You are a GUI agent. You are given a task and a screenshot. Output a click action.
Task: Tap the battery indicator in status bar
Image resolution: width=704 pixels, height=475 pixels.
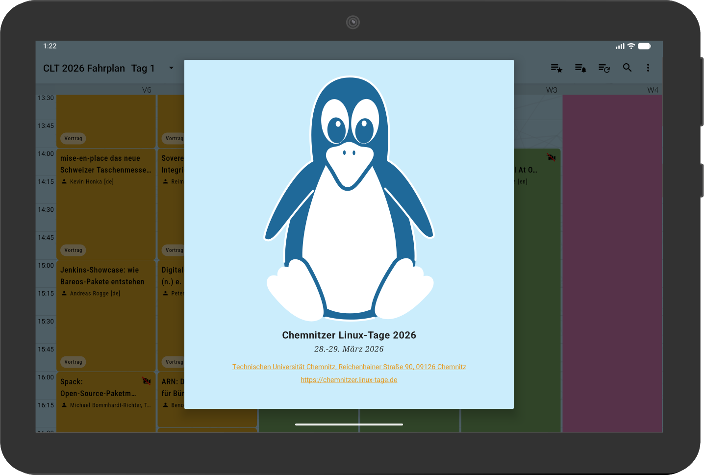tap(645, 46)
